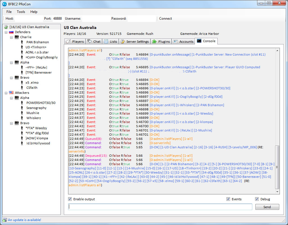Screen dimensions: 288x225
Task: Click the soldier icon beside }AOW{ klompa
Action: click(x=22, y=138)
